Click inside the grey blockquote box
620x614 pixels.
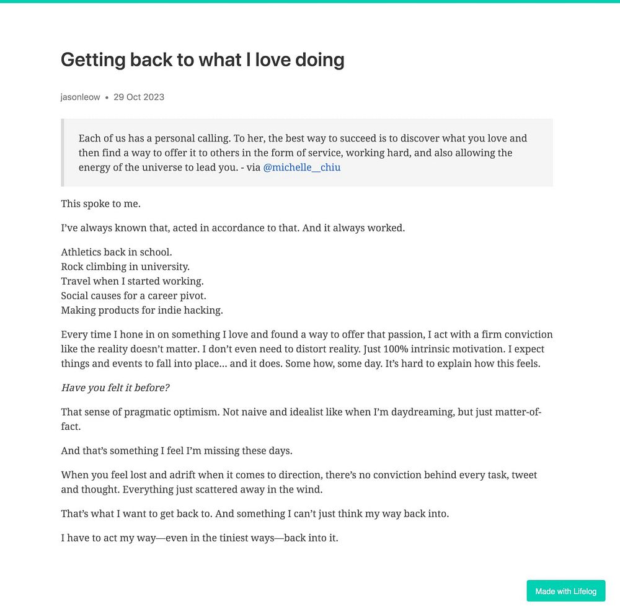coord(307,153)
